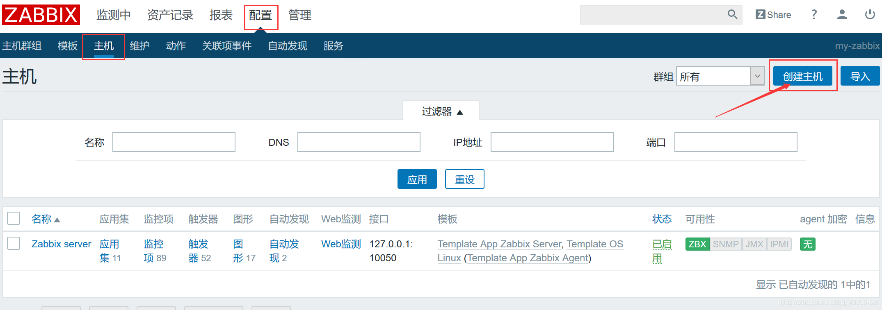882x310 pixels.
Task: Switch to 关联项事件 submenu
Action: click(227, 46)
